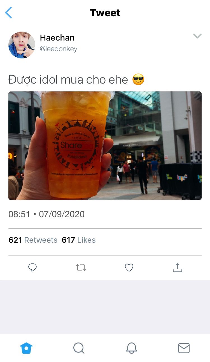
Task: Go back using the blue arrow
Action: (9, 13)
